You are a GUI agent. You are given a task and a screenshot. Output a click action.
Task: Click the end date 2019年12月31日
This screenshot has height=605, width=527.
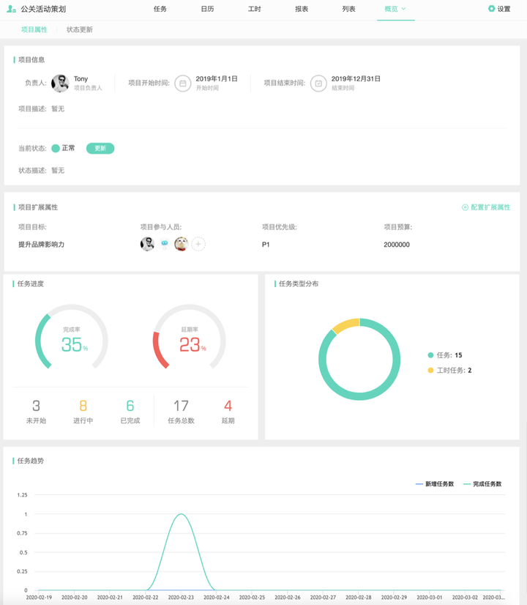coord(356,78)
